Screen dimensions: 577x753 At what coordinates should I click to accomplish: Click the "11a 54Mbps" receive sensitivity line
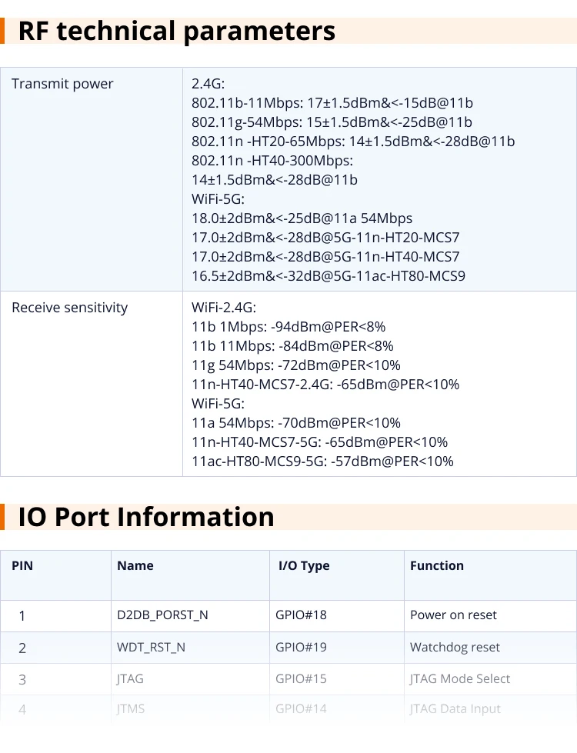pos(295,423)
